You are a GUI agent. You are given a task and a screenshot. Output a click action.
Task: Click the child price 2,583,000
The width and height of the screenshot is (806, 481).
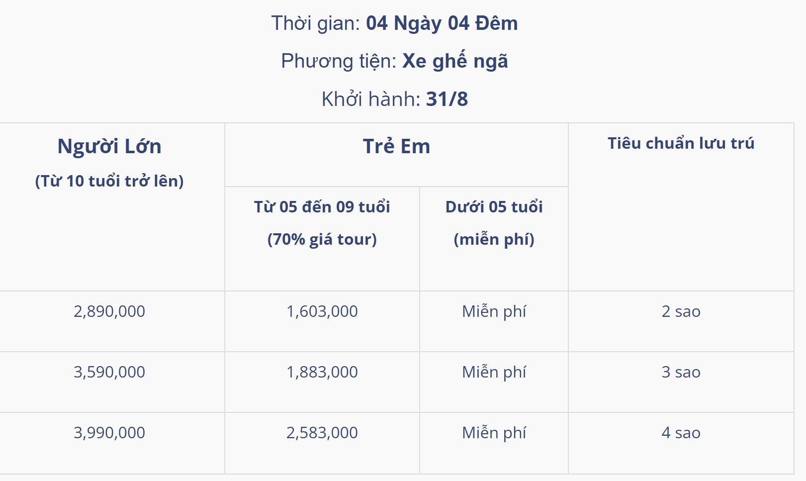pyautogui.click(x=322, y=433)
